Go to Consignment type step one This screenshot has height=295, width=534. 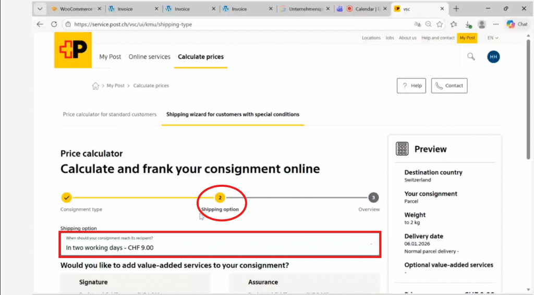(66, 198)
